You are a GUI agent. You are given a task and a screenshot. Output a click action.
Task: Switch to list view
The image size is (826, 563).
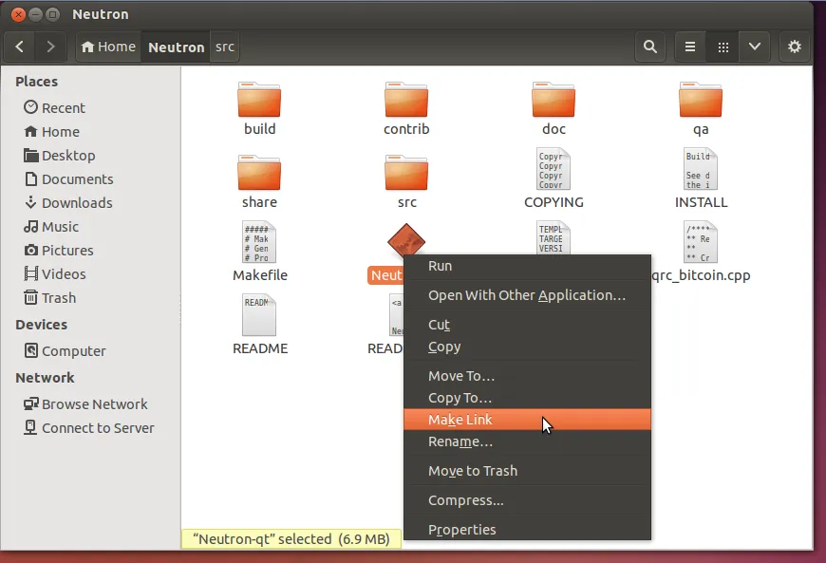coord(690,47)
